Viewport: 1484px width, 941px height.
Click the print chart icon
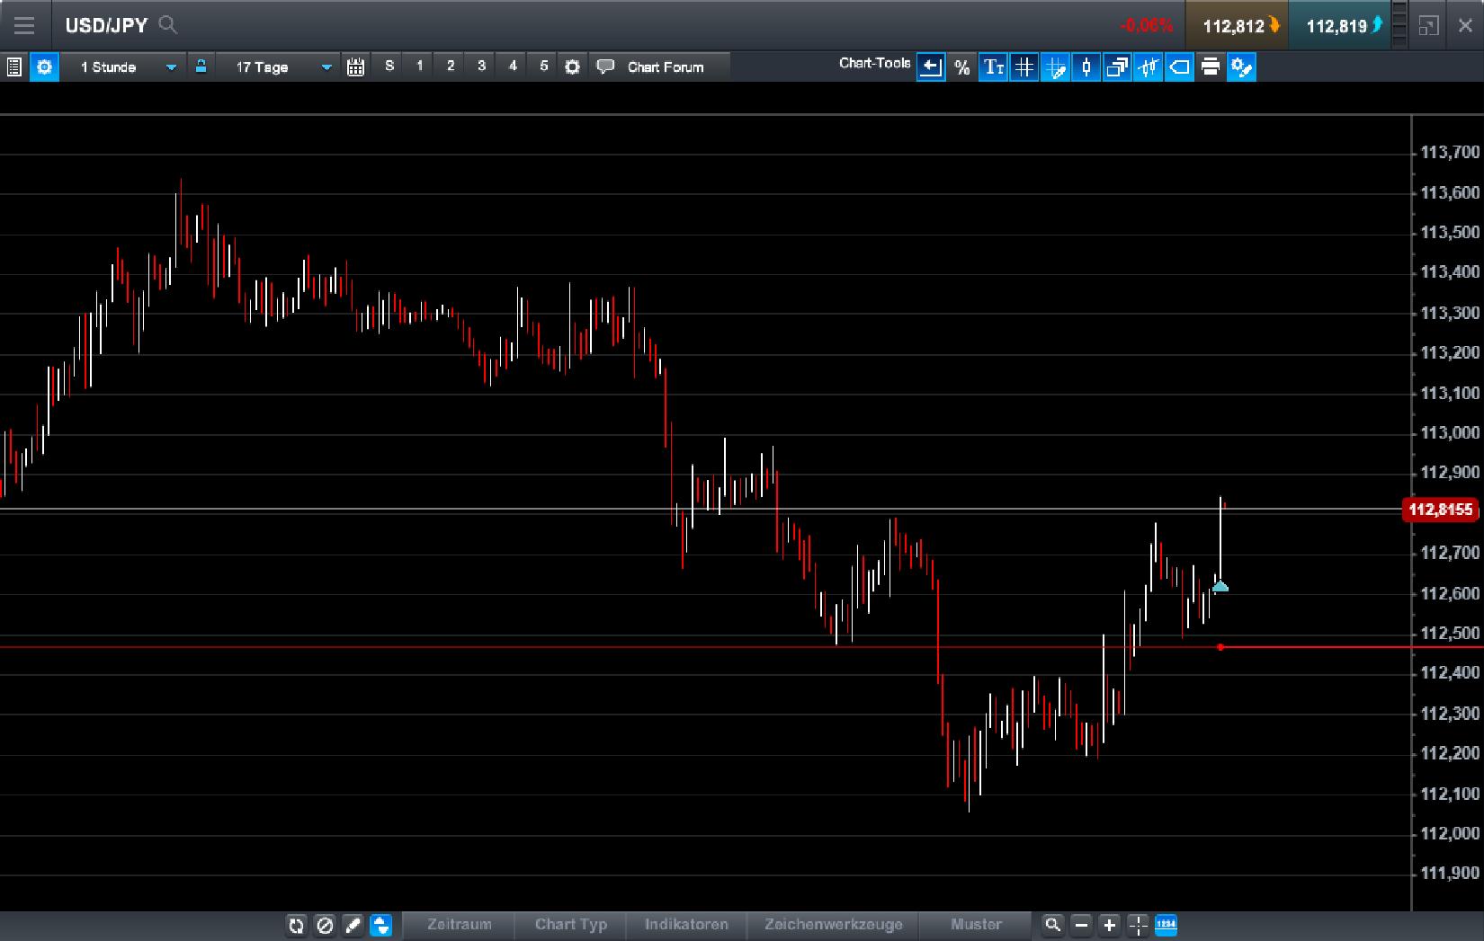pyautogui.click(x=1210, y=67)
